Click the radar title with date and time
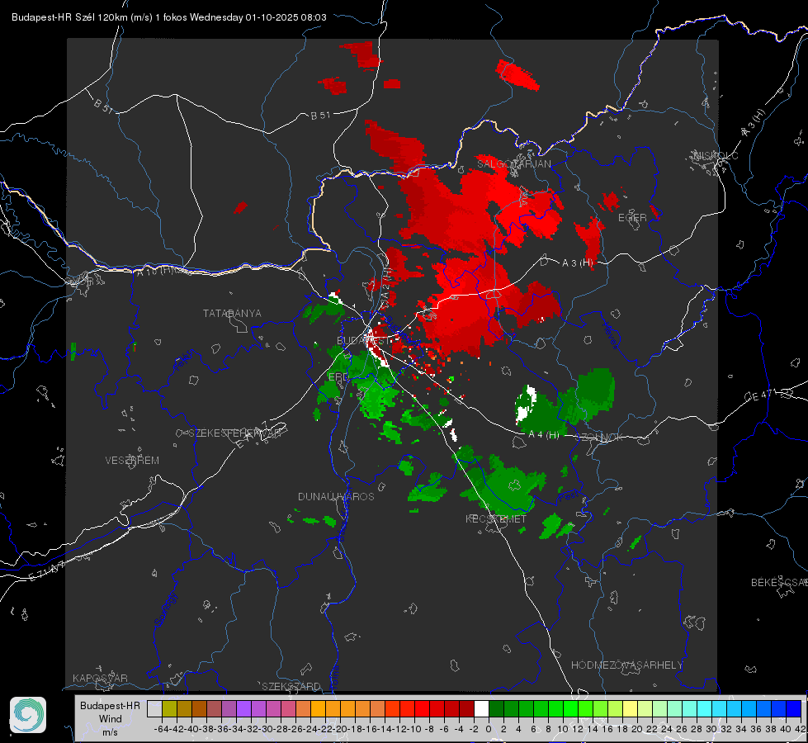The image size is (808, 743). (x=169, y=17)
